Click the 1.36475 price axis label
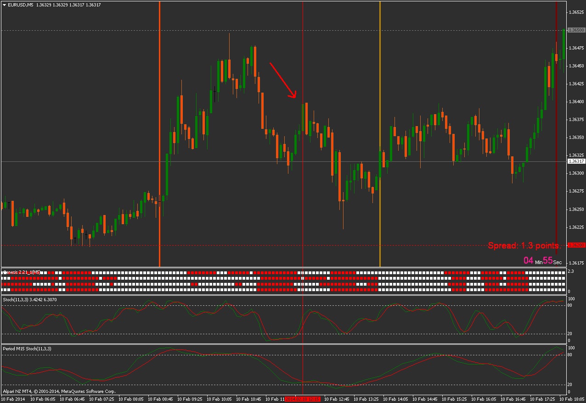Viewport: 586px width, 403px height. [x=576, y=48]
